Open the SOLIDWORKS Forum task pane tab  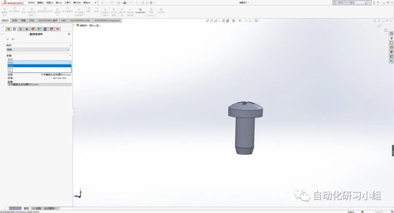click(391, 61)
